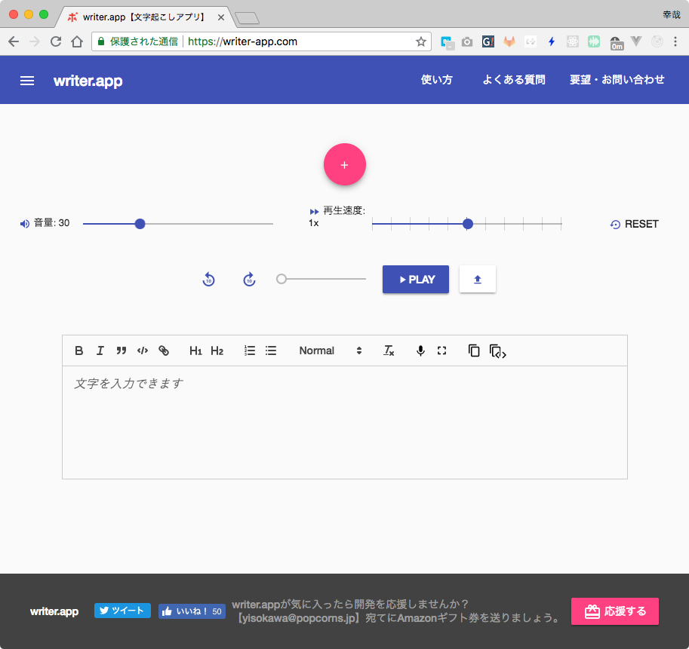The image size is (689, 649).
Task: Open the Normal paragraph style dropdown
Action: [330, 351]
